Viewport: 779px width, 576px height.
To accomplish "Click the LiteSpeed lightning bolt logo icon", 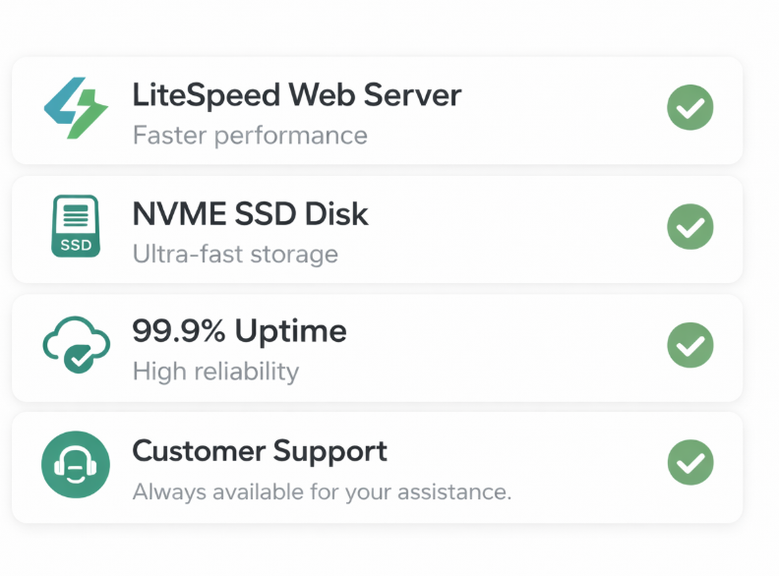I will coord(76,109).
